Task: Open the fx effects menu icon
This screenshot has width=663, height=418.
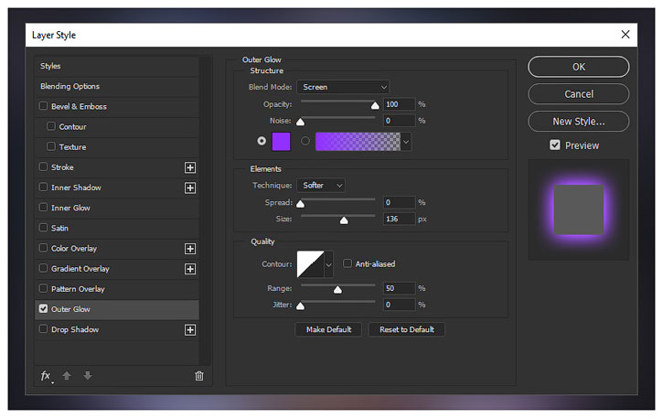Action: click(x=46, y=376)
